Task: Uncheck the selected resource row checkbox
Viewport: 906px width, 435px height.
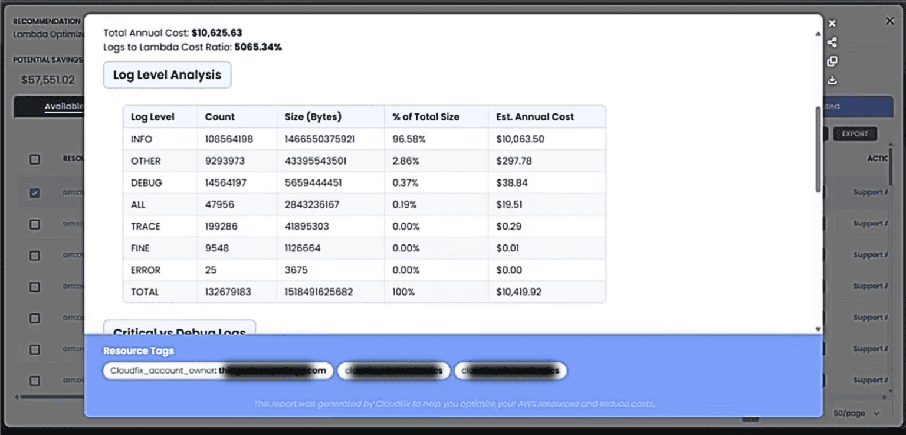Action: click(x=34, y=193)
